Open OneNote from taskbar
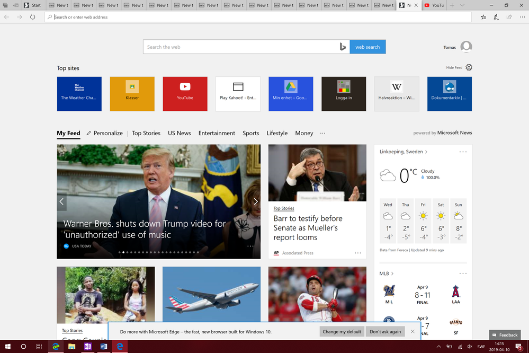Image resolution: width=529 pixels, height=353 pixels. click(x=88, y=346)
